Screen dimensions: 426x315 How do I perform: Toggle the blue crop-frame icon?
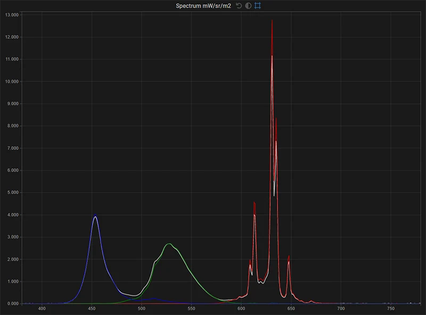coord(258,6)
